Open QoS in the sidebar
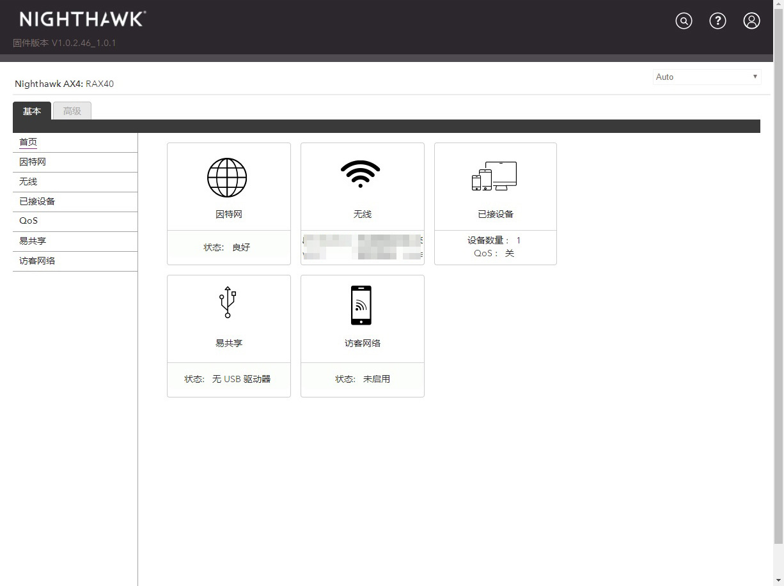This screenshot has height=586, width=784. [x=75, y=221]
